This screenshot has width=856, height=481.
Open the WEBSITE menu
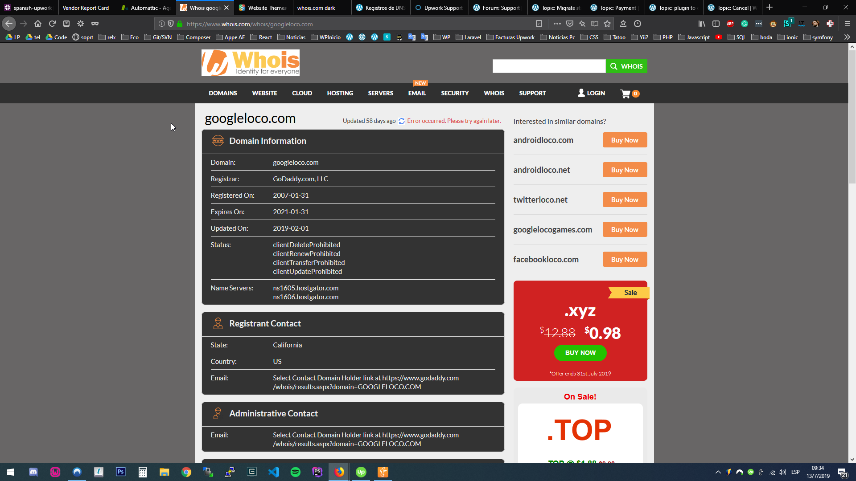pos(264,93)
